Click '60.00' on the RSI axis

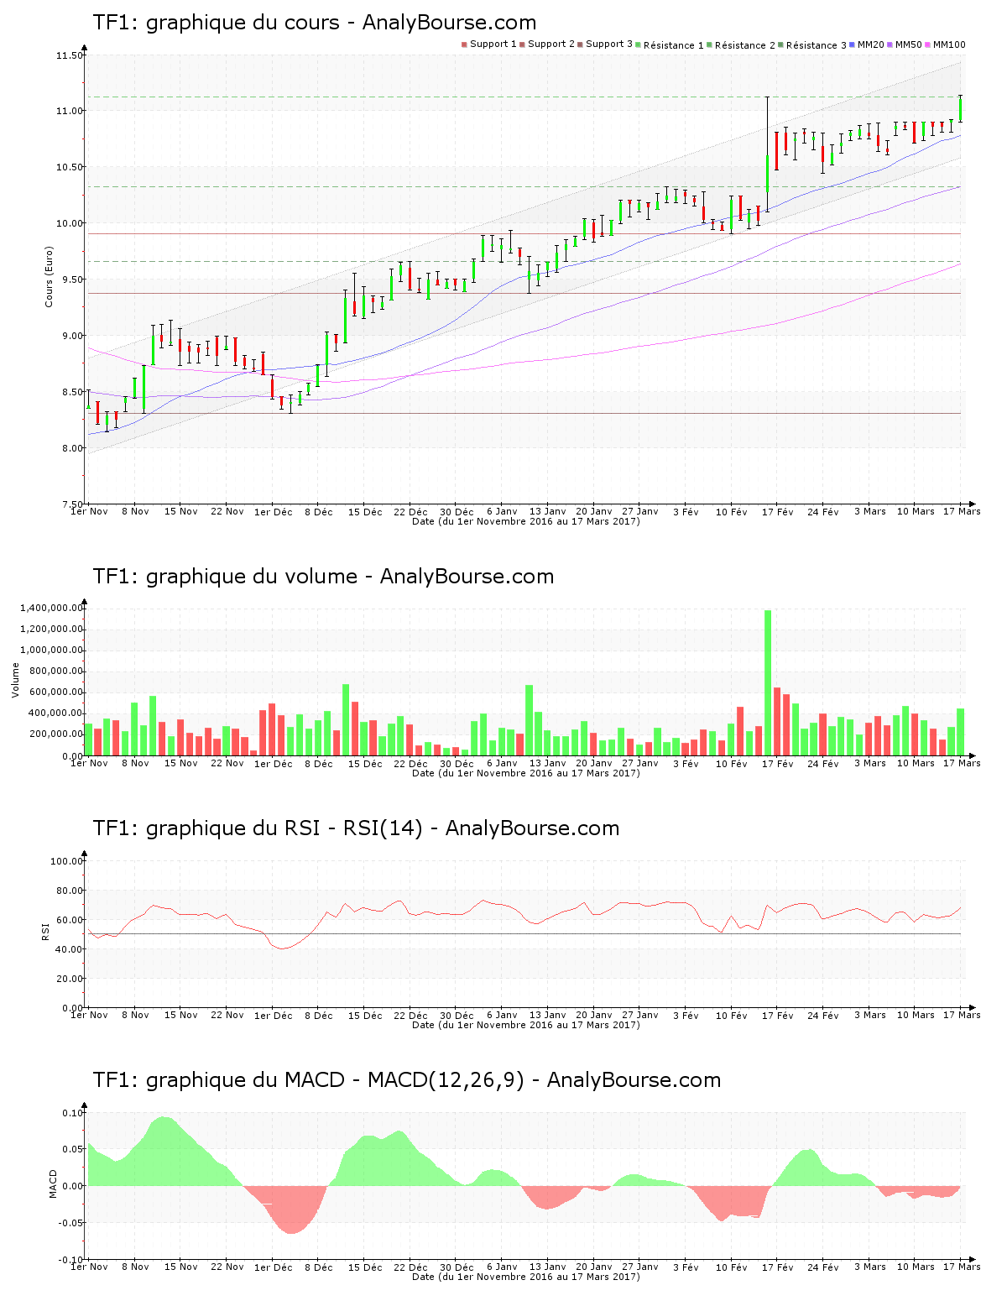[70, 920]
